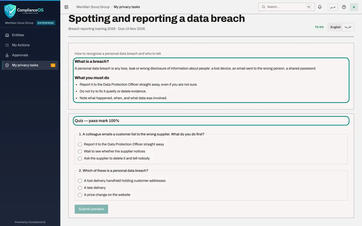Click the Approvals stamp icon
Screen dimensions: 362x226
pos(7,55)
